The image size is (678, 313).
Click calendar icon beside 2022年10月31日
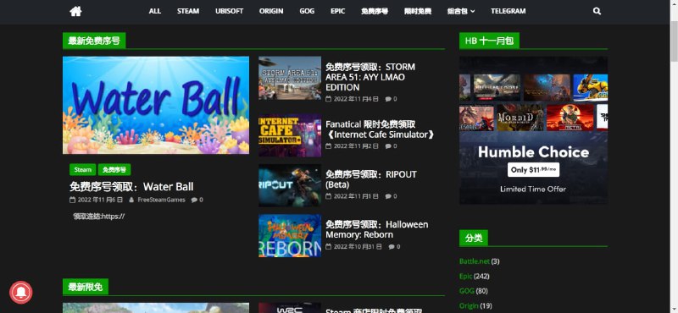[x=328, y=246]
